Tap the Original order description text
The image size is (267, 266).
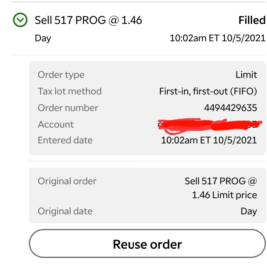[221, 188]
